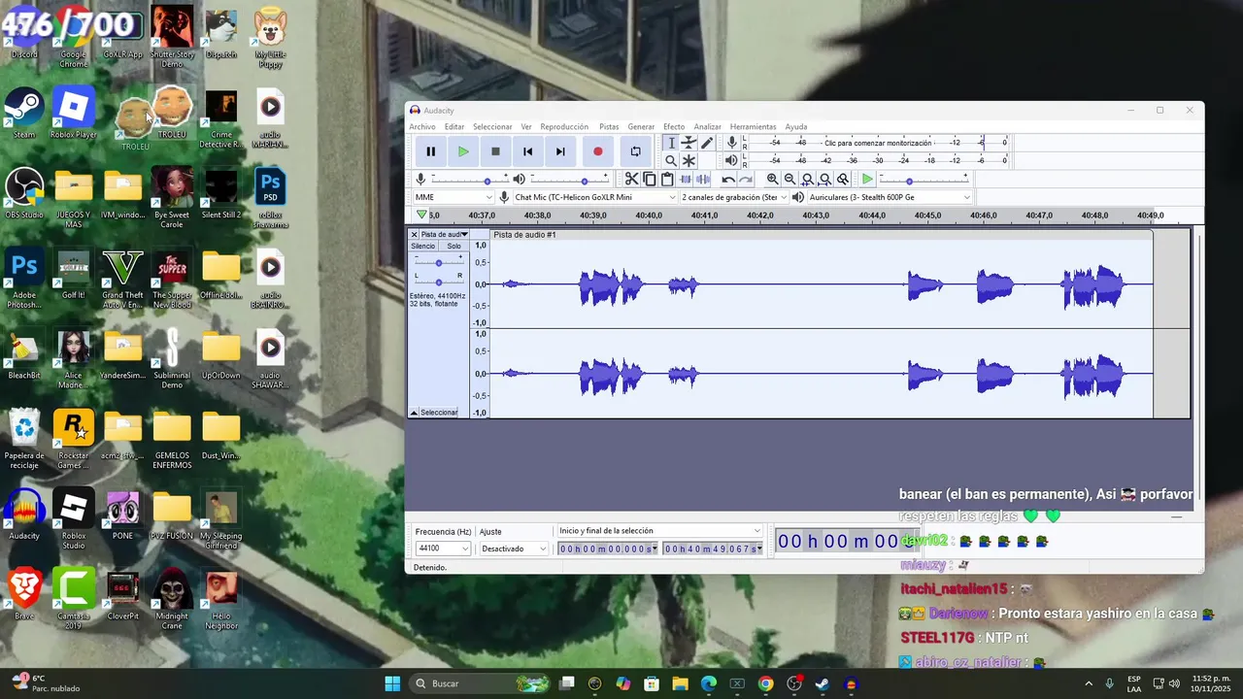
Task: Adjust the play-at-speed slider
Action: point(925,180)
